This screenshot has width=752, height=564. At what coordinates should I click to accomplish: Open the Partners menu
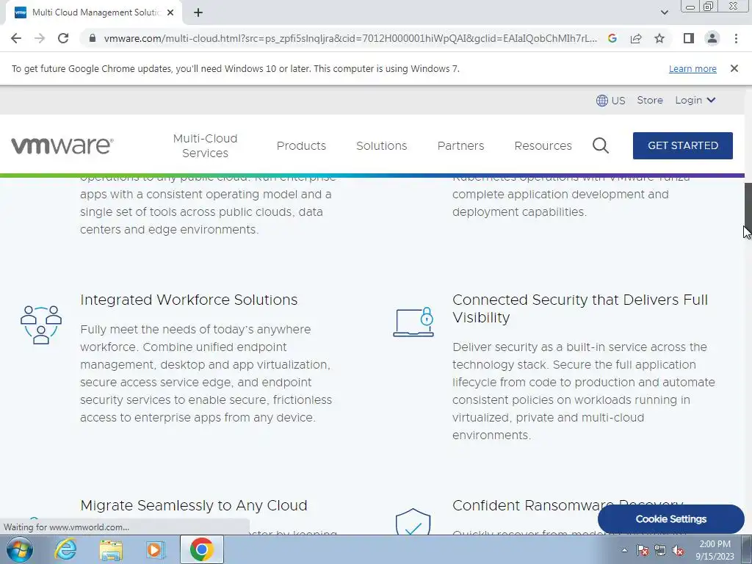click(x=461, y=146)
